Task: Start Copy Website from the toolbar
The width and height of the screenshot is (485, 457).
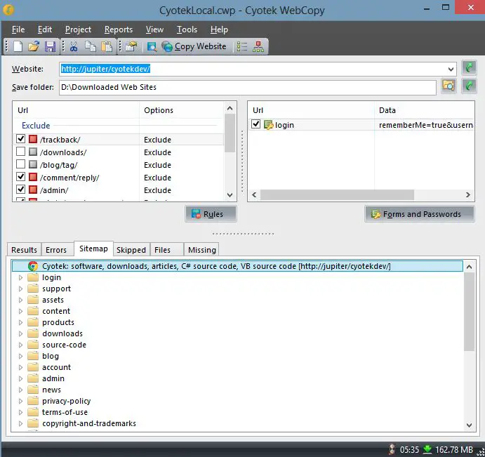Action: (194, 46)
